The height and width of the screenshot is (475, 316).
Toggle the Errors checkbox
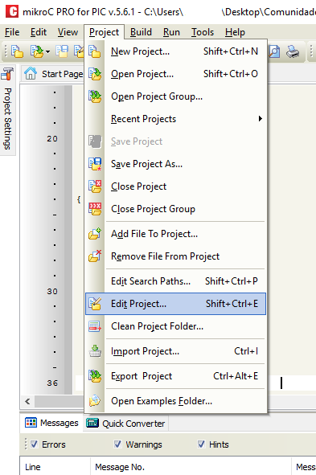click(x=34, y=444)
